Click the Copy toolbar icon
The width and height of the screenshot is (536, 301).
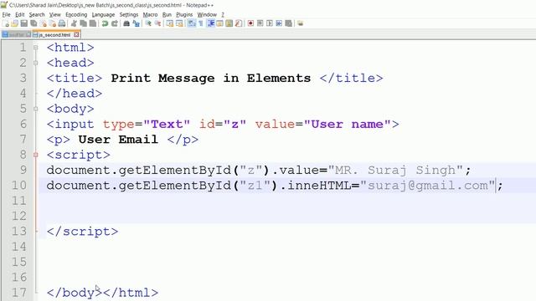(83, 23)
